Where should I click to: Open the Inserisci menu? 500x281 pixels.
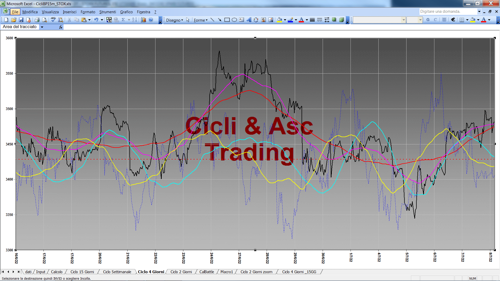tap(70, 12)
